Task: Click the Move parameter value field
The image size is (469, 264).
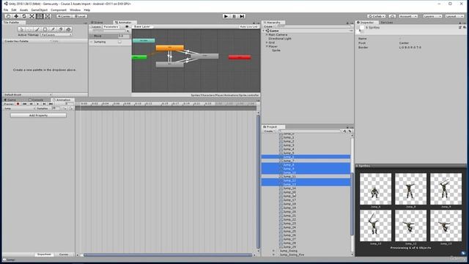Action: coord(124,36)
